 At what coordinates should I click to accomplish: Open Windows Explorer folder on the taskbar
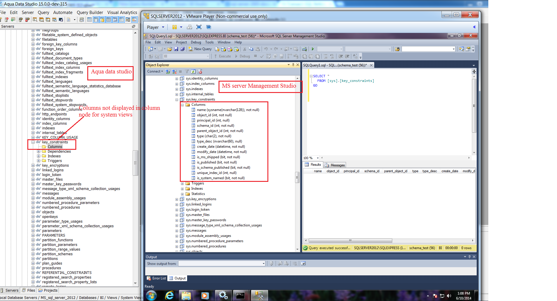[x=186, y=295]
